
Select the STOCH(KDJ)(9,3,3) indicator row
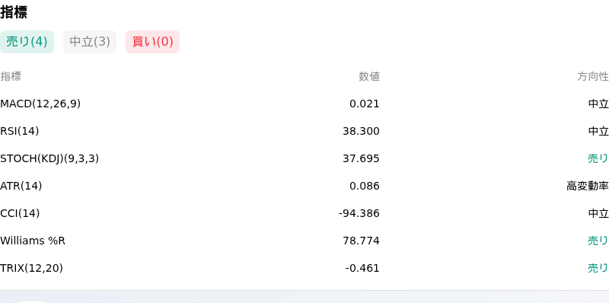point(304,158)
